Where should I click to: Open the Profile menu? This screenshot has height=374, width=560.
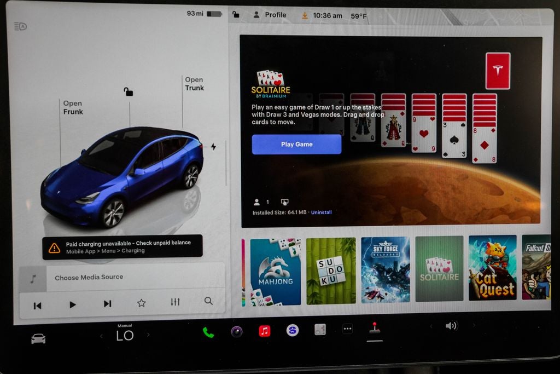[x=270, y=15]
